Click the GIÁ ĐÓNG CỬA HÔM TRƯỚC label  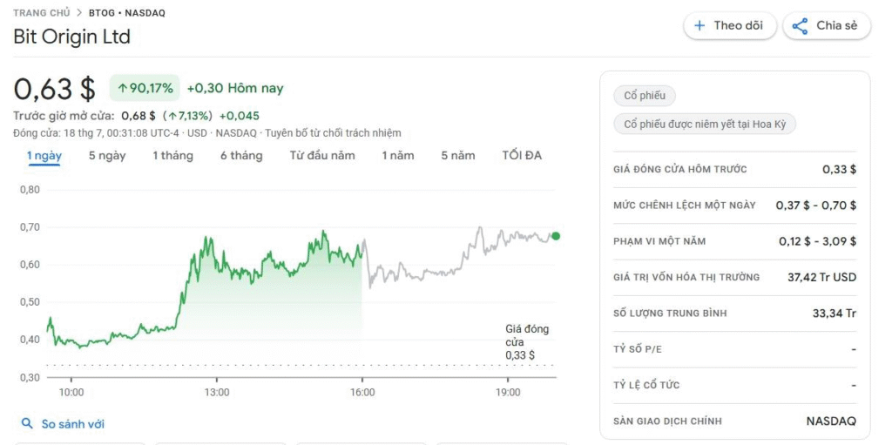pos(680,169)
